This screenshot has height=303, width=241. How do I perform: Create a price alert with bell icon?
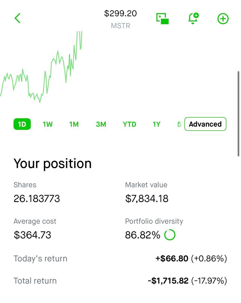click(193, 18)
